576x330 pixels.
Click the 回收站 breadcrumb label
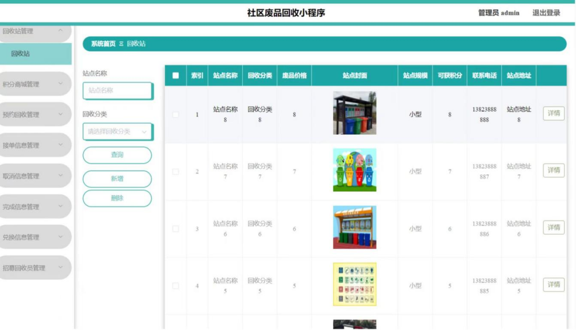tap(136, 44)
